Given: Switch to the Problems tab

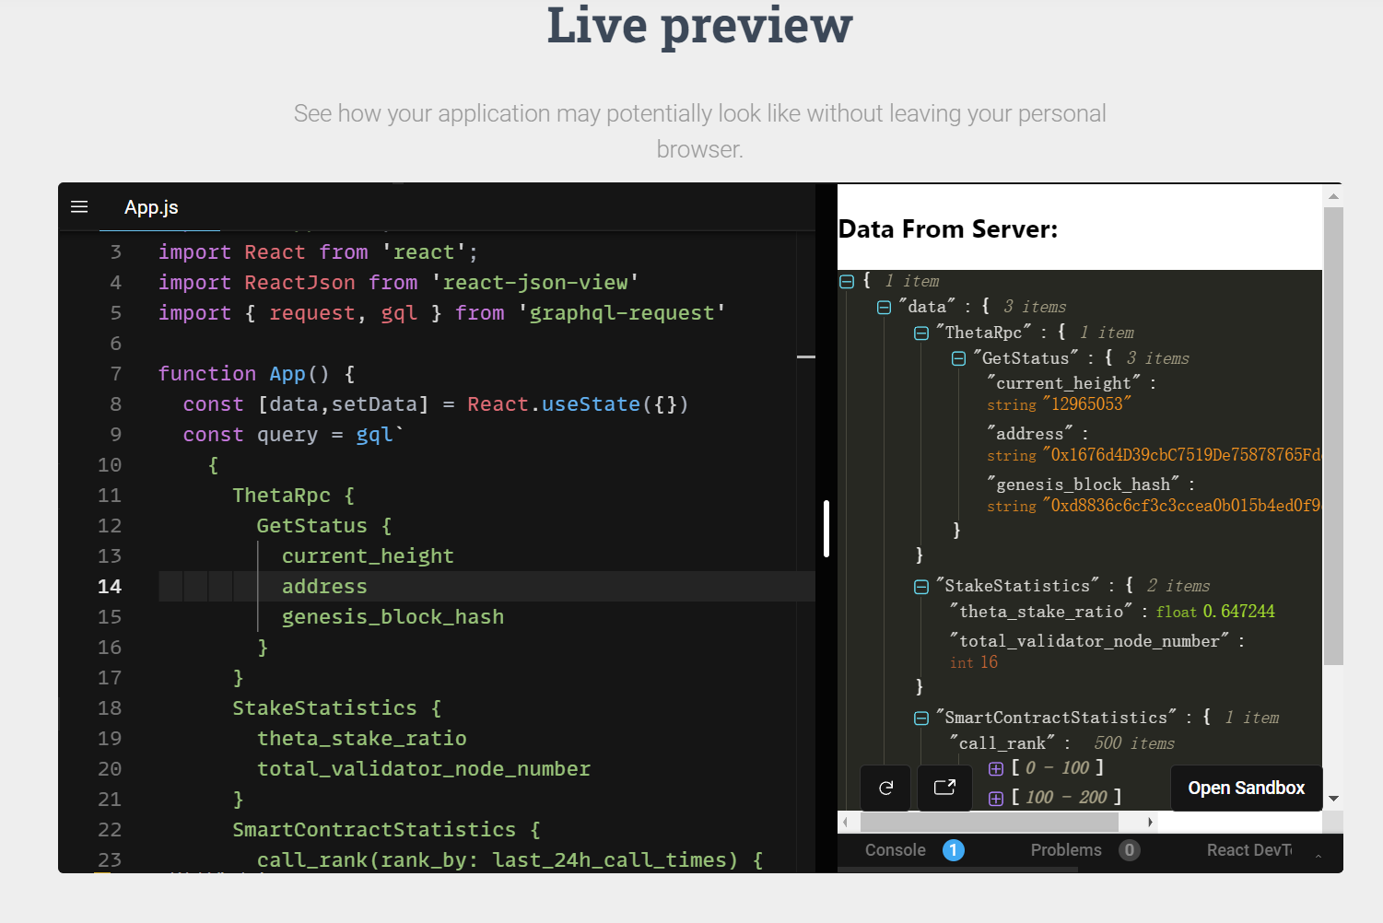Looking at the screenshot, I should (1066, 850).
